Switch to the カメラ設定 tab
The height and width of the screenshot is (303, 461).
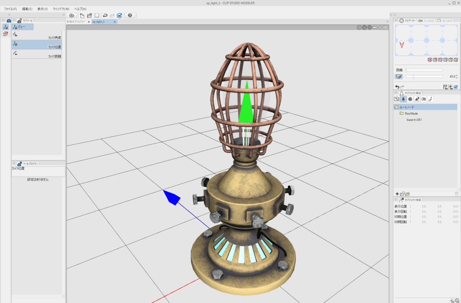(426, 21)
